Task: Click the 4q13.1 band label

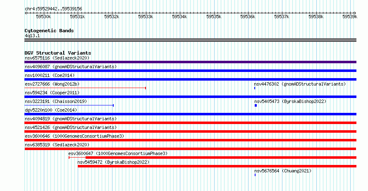Action: 32,36
